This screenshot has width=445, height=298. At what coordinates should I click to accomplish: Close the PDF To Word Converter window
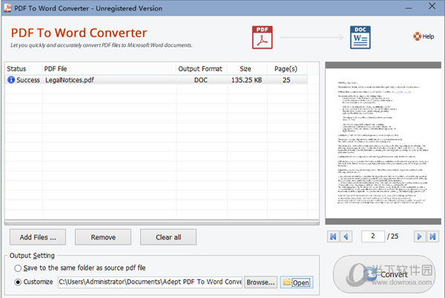[432, 6]
